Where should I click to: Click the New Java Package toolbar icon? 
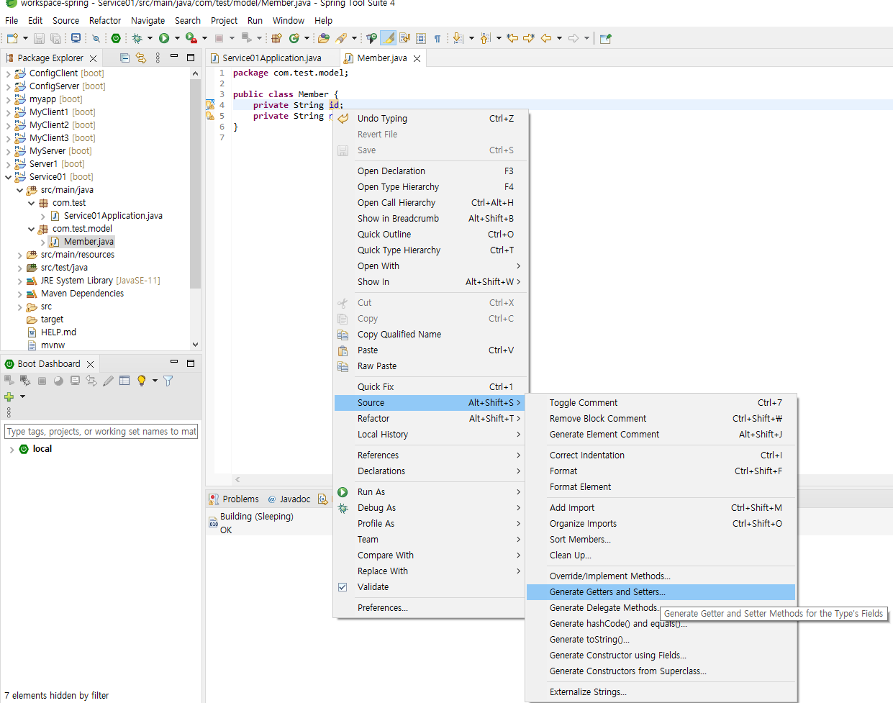[276, 38]
